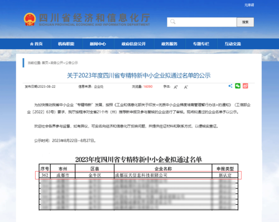Go to 公告公示 in breadcrumb

point(71,63)
